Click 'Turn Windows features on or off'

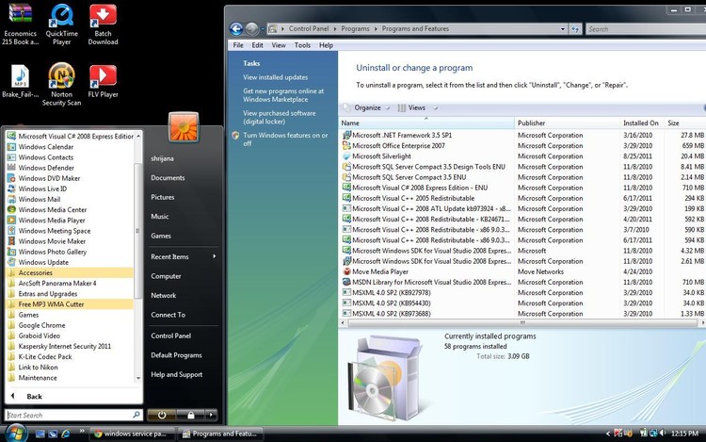[x=285, y=139]
